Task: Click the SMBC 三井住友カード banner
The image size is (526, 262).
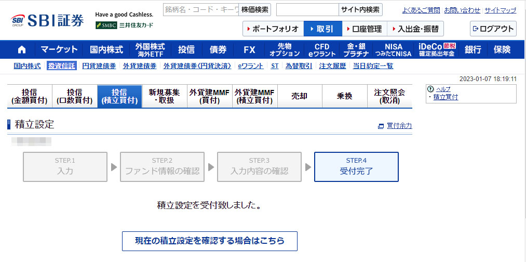Action: click(125, 25)
